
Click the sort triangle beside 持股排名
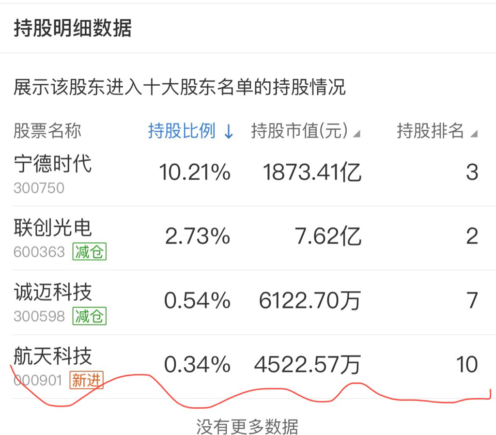point(474,134)
